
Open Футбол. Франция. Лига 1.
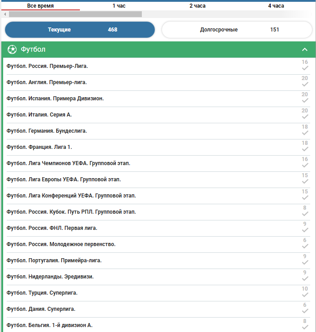pyautogui.click(x=39, y=147)
